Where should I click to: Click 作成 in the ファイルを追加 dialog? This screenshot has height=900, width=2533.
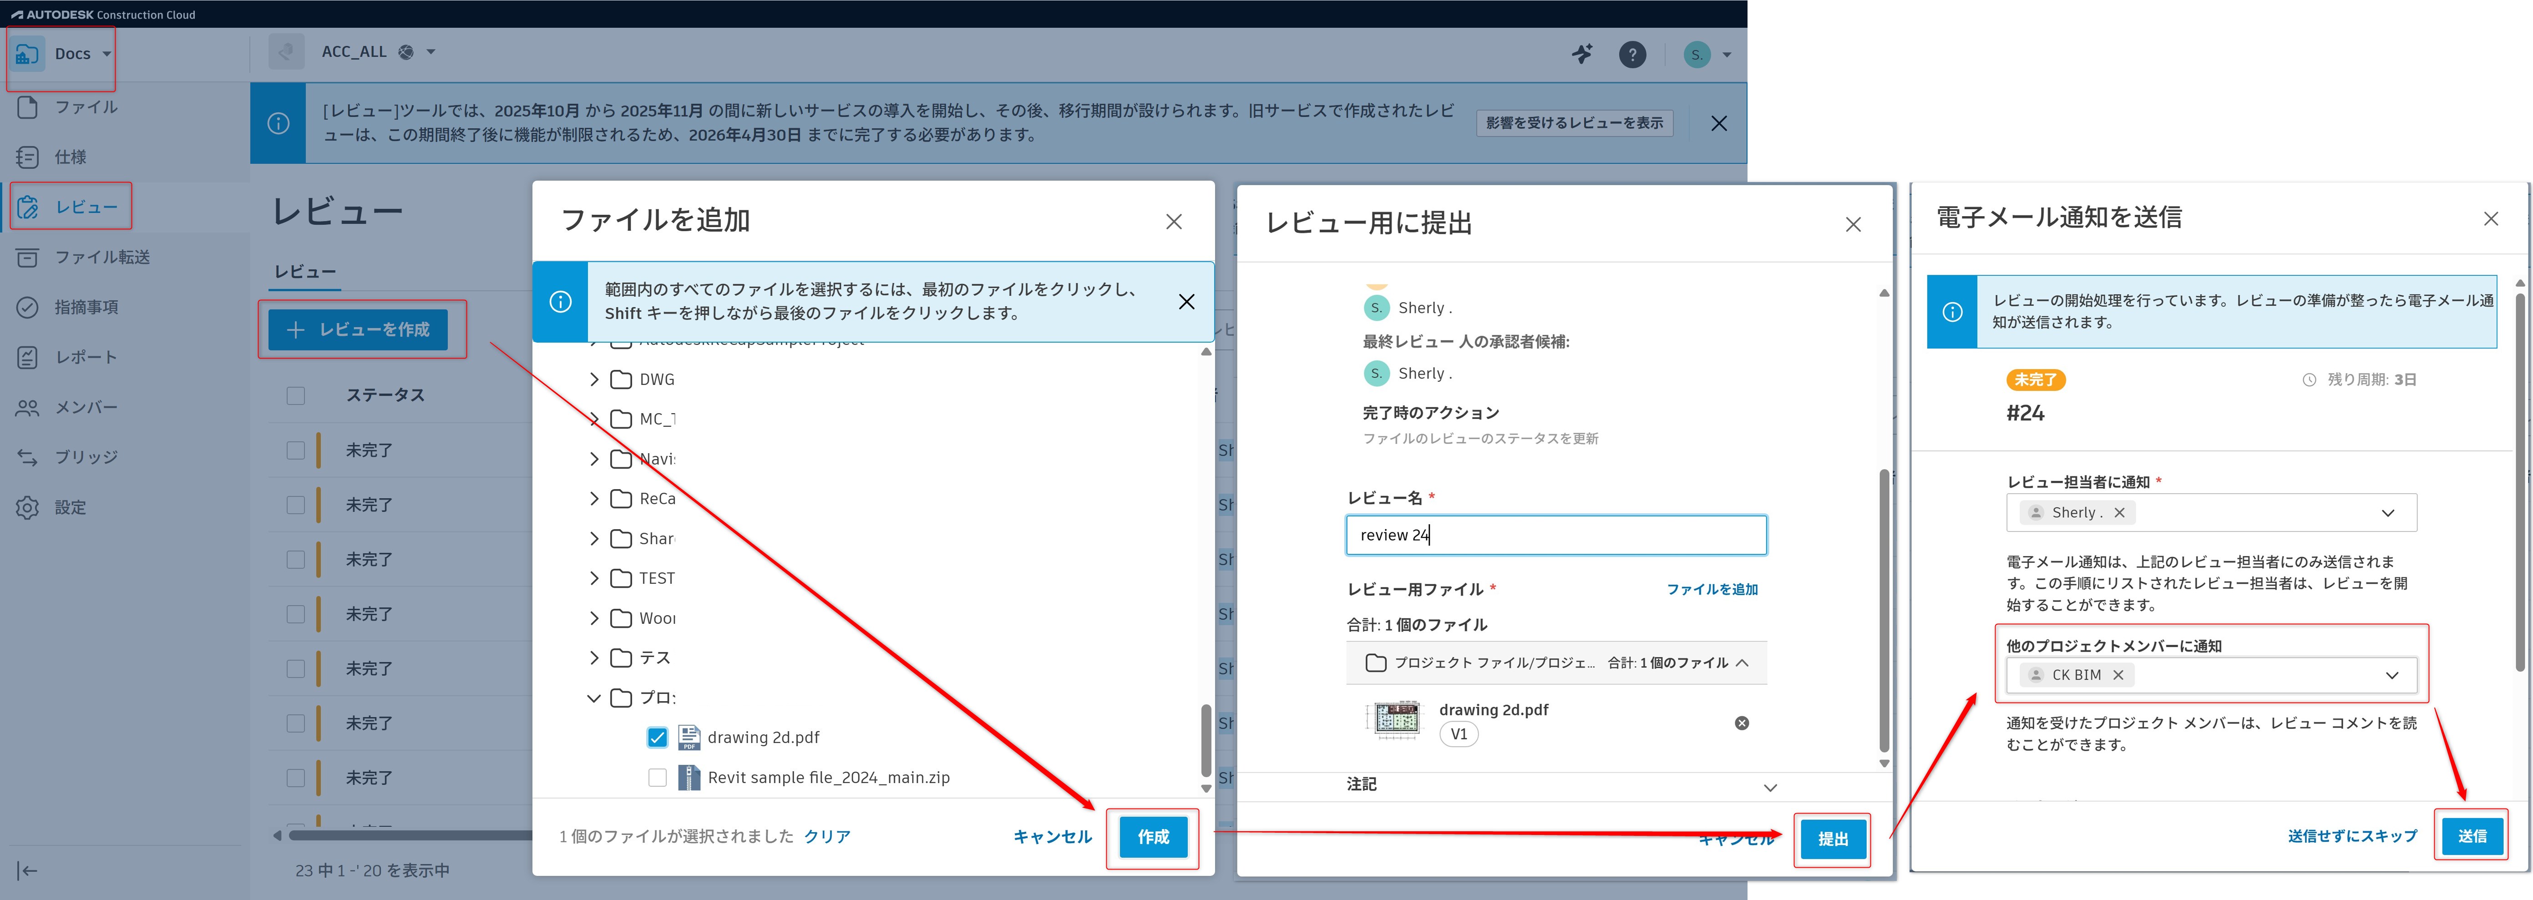tap(1154, 838)
